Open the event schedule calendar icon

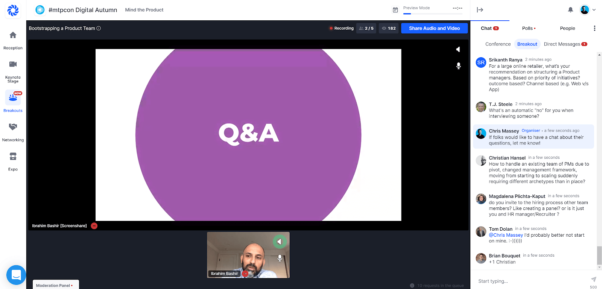click(395, 10)
